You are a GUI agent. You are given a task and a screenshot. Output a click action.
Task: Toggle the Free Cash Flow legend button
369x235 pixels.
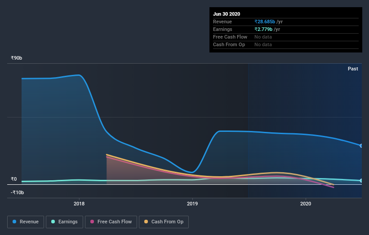point(111,222)
